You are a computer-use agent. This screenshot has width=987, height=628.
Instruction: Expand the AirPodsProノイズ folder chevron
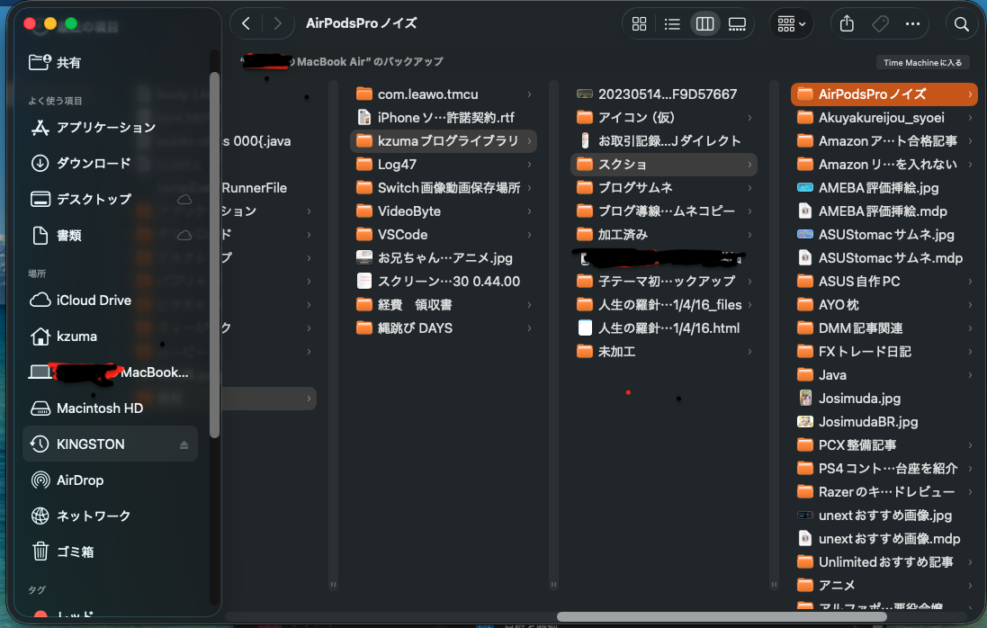point(970,94)
